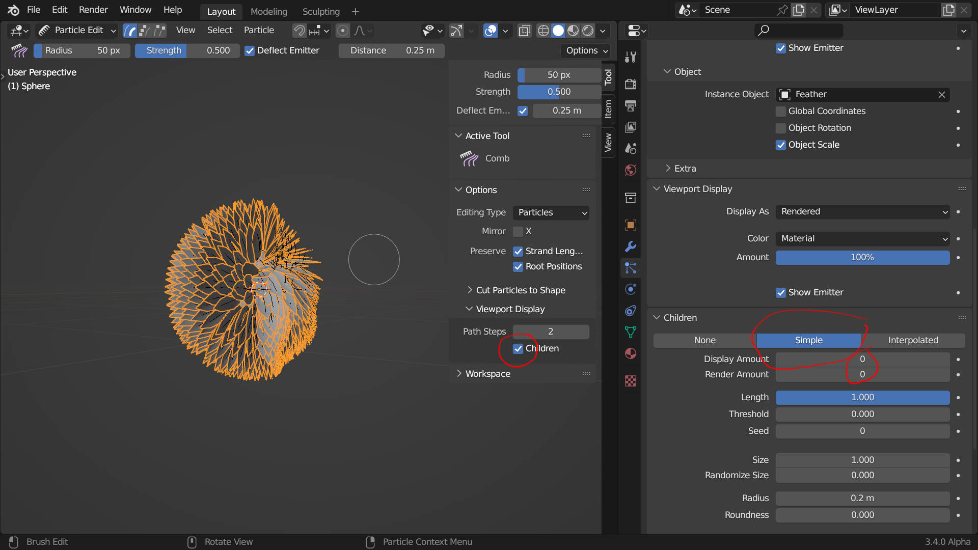Open the Modifier properties tab
This screenshot has height=550, width=978.
point(630,246)
